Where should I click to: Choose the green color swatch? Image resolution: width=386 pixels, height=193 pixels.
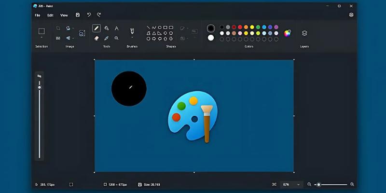[258, 27]
